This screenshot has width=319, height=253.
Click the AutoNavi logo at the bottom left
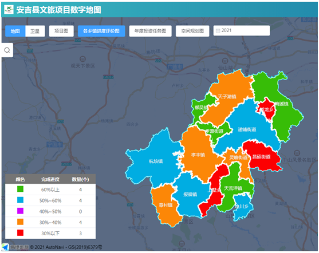click(5, 247)
